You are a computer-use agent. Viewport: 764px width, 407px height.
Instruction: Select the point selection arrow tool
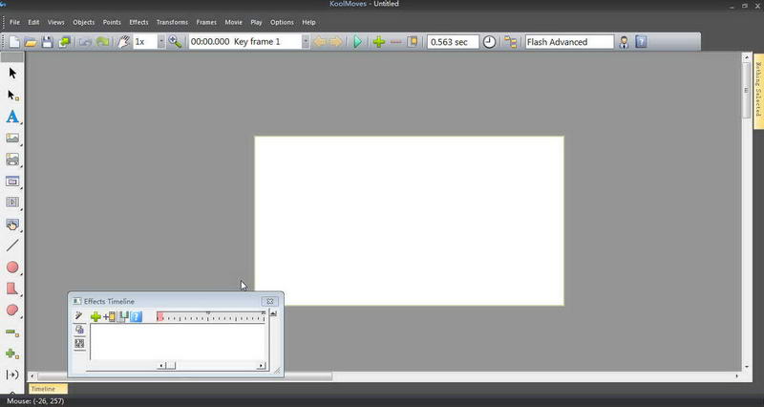coord(12,95)
